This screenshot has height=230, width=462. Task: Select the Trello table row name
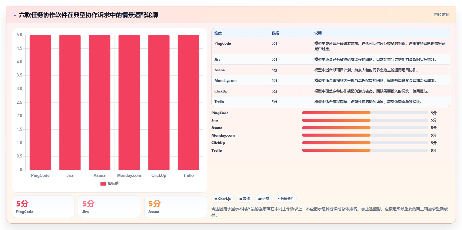(x=219, y=102)
